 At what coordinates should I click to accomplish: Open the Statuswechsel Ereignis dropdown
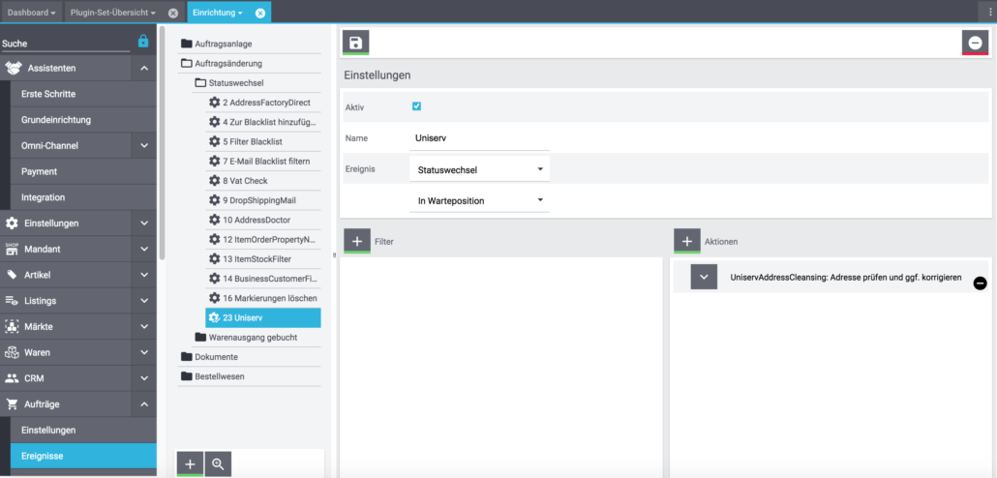479,169
